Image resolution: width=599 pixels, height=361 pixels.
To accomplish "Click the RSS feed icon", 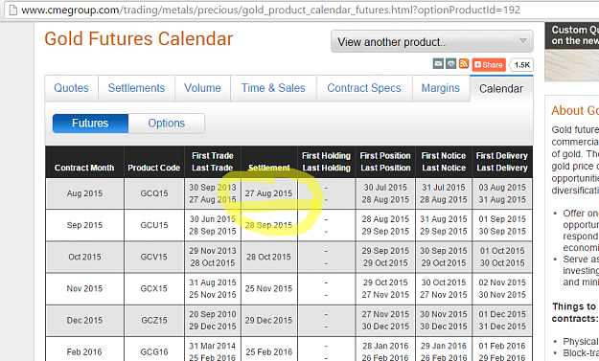I will 464,64.
